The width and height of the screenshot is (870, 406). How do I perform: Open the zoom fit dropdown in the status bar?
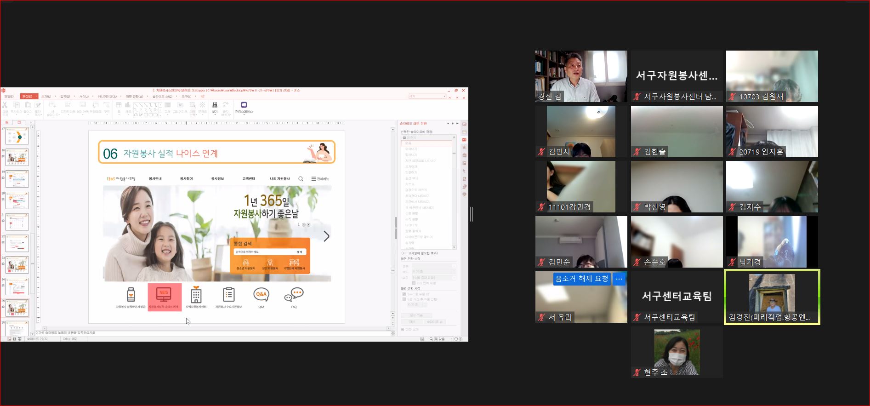(452, 339)
